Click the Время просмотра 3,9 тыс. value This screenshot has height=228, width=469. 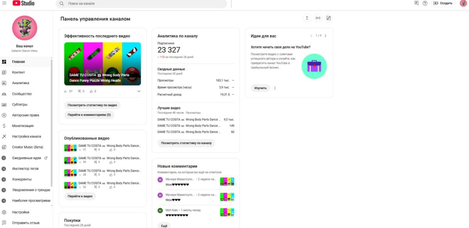tap(224, 87)
